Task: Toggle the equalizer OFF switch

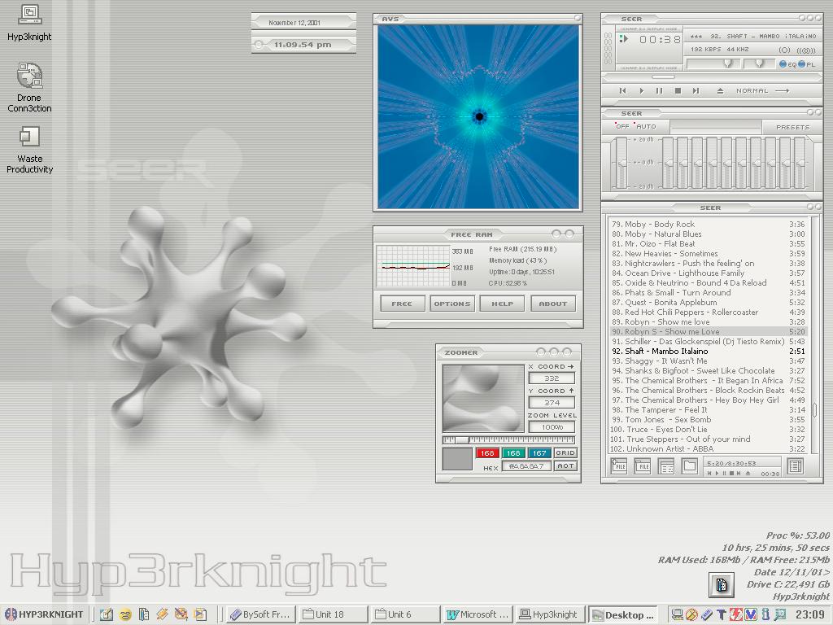Action: click(x=622, y=127)
